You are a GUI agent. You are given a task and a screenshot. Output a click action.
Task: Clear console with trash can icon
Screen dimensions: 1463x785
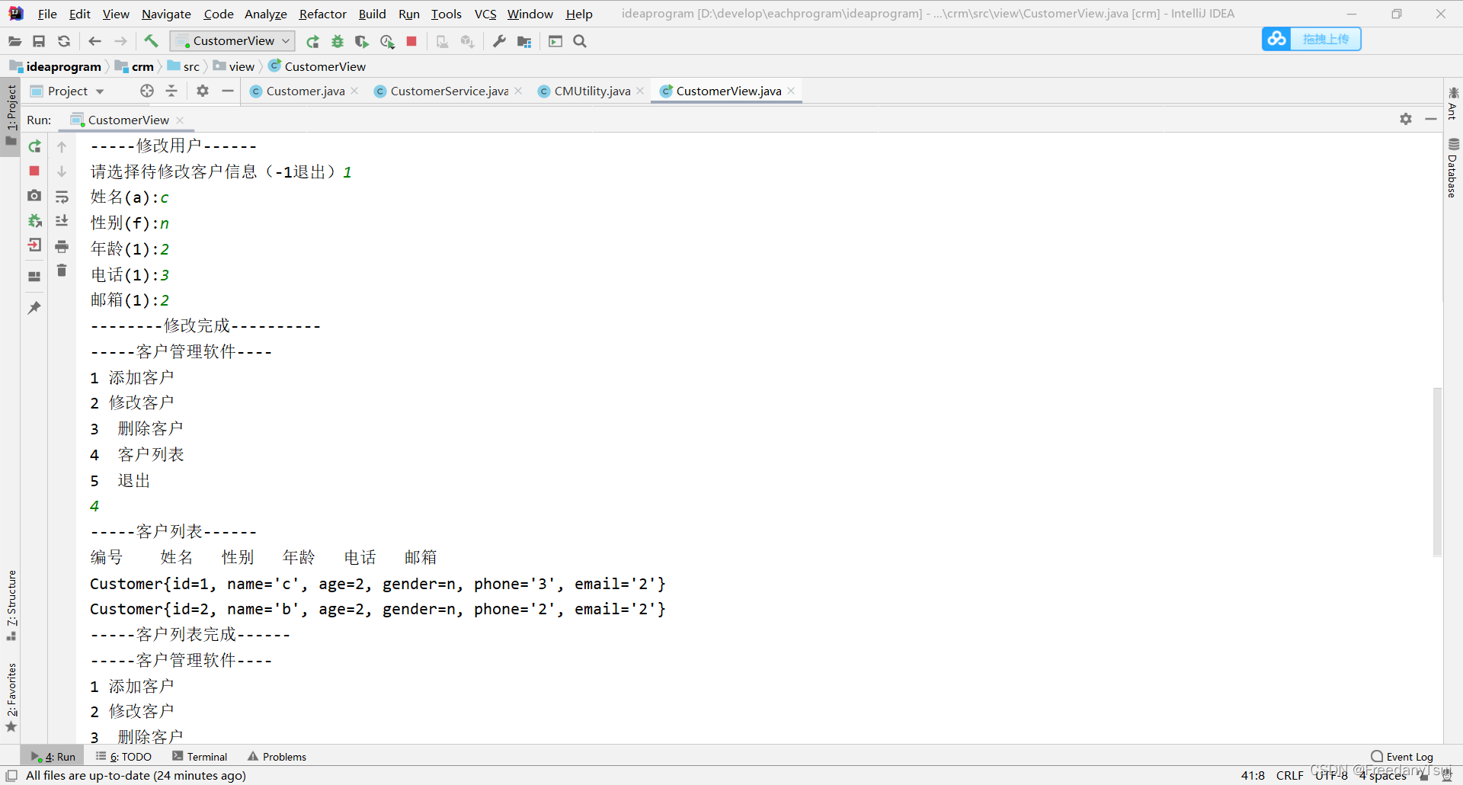62,271
